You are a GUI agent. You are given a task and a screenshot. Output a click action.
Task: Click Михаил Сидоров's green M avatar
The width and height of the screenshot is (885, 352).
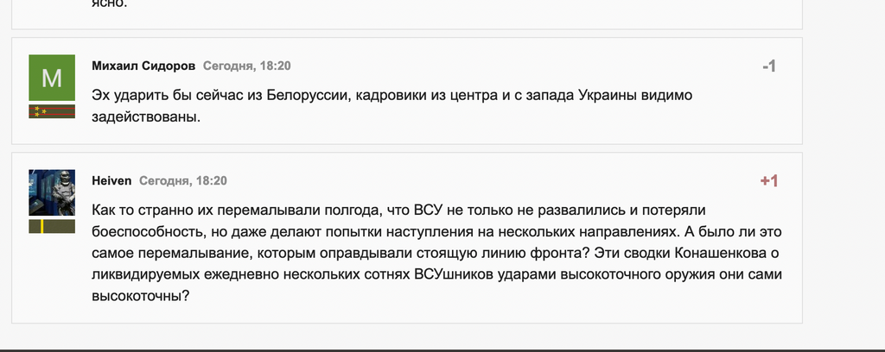click(52, 78)
